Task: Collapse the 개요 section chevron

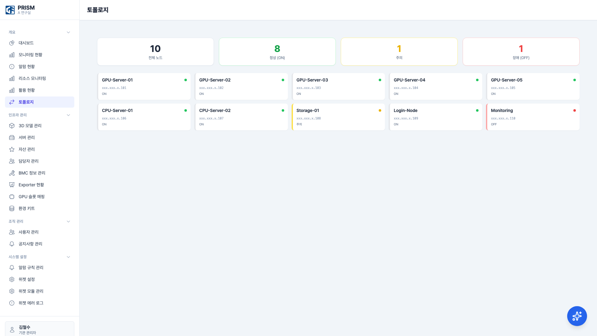Action: (68, 32)
